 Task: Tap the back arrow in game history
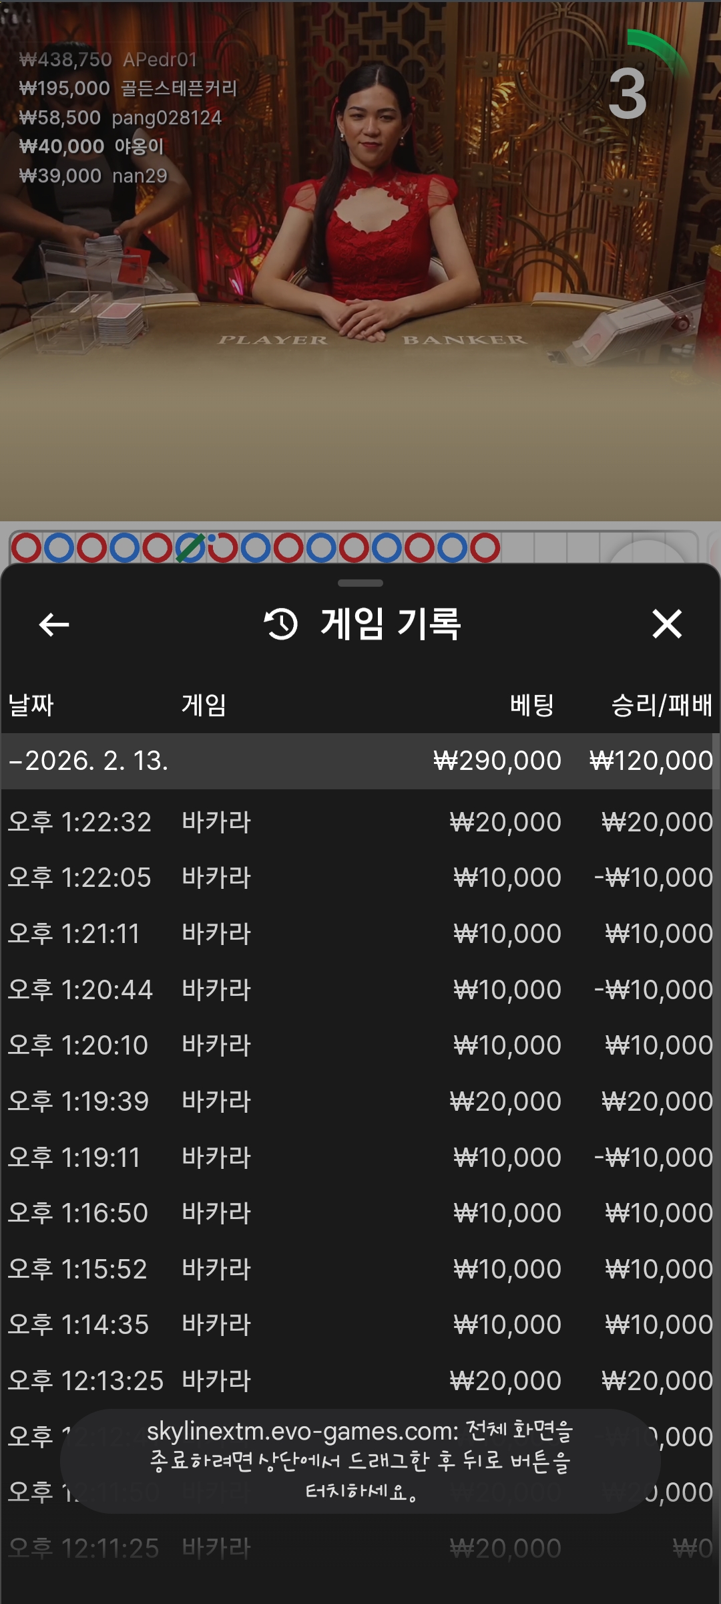[54, 625]
